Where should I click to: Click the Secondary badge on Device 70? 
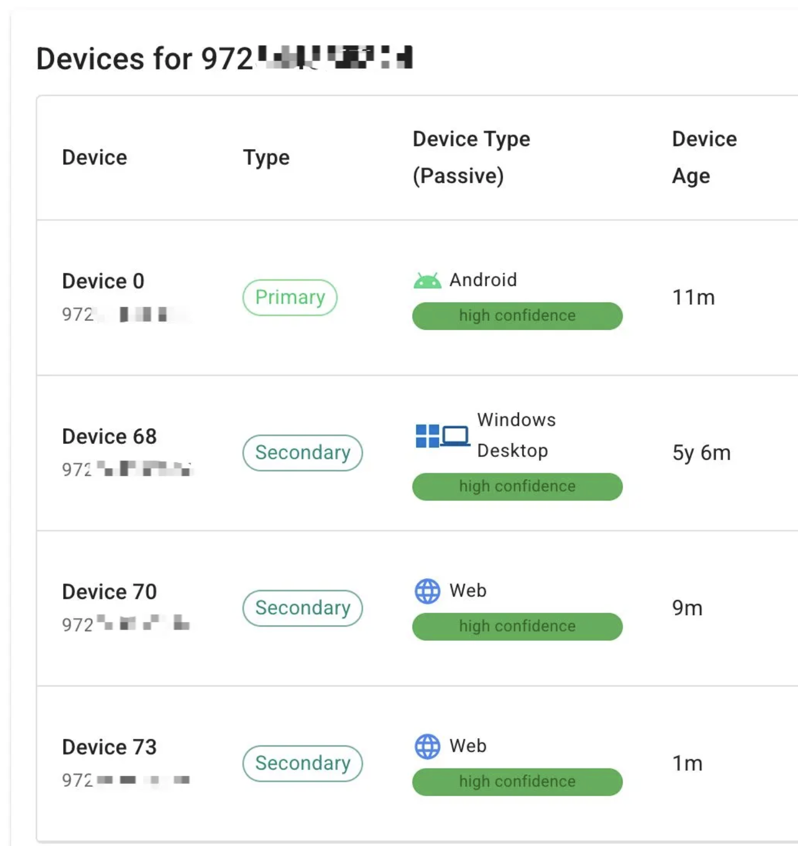(x=303, y=608)
